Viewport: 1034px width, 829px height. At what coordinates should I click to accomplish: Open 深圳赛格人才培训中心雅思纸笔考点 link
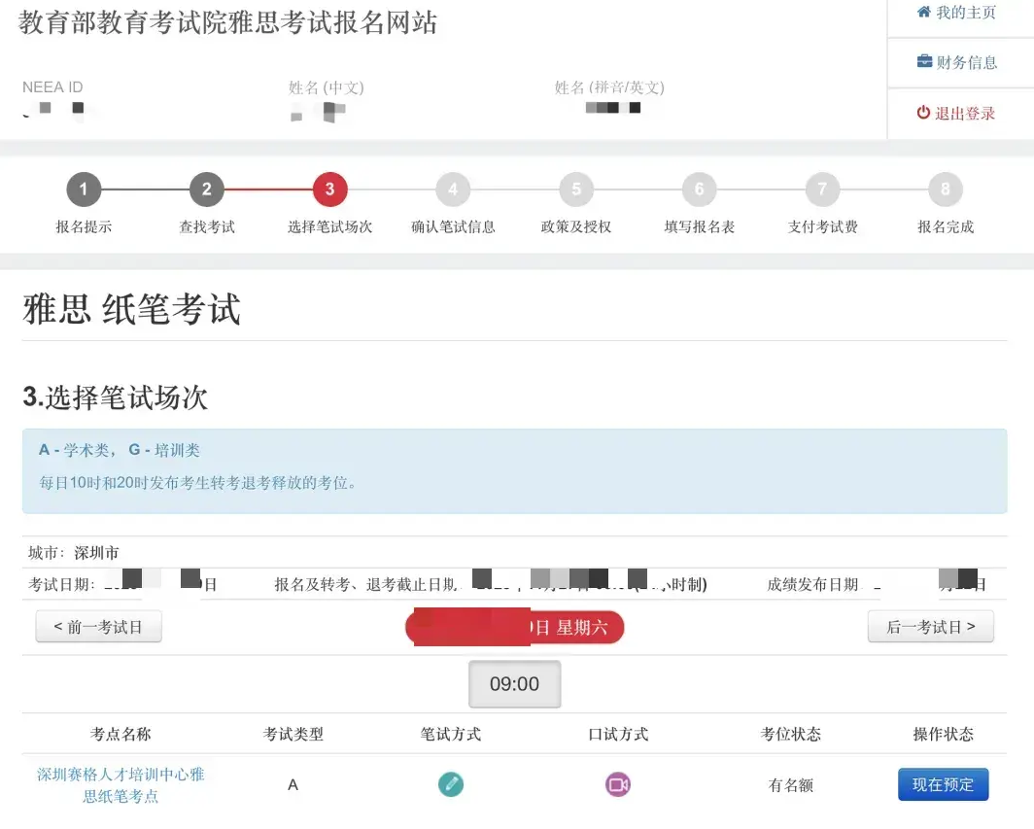point(121,785)
